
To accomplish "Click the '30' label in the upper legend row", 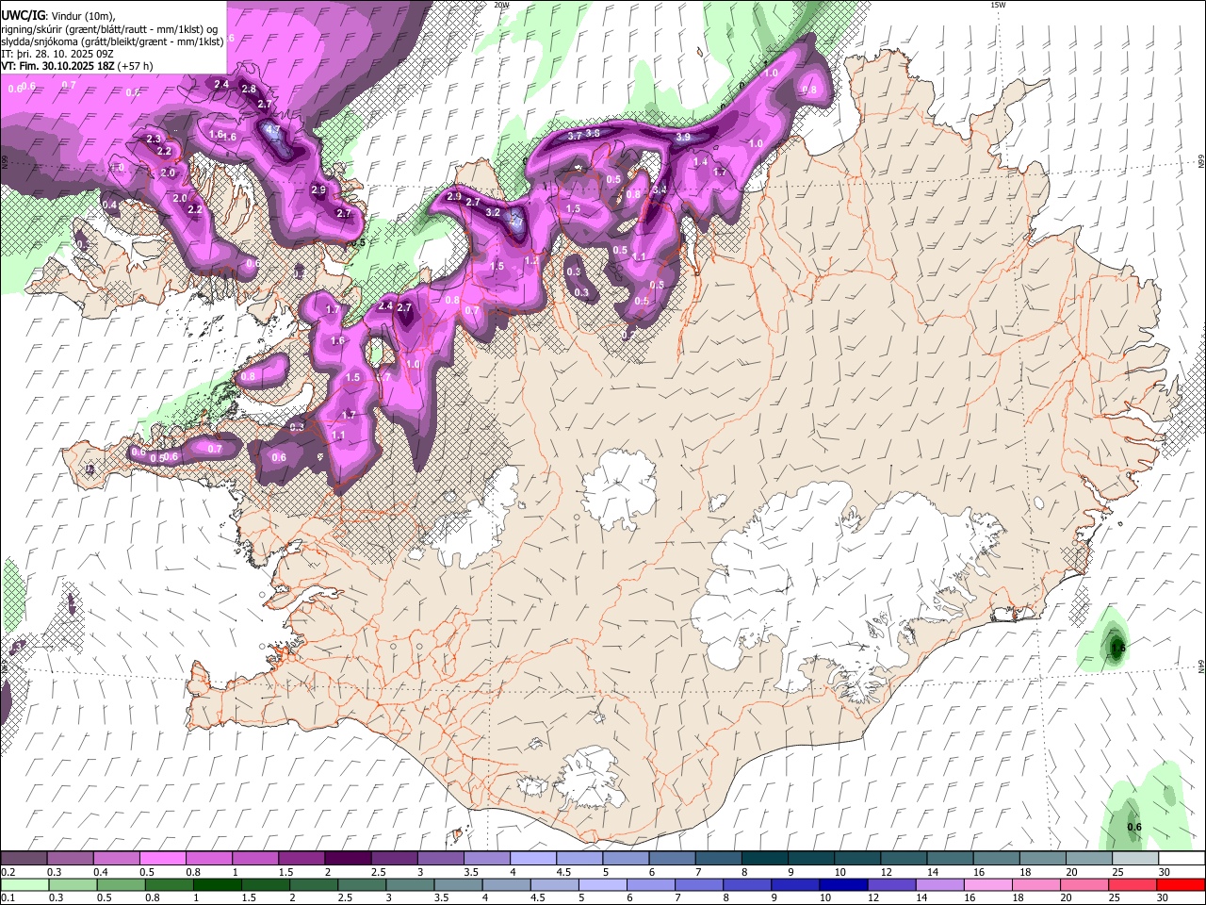I will coord(1164,872).
